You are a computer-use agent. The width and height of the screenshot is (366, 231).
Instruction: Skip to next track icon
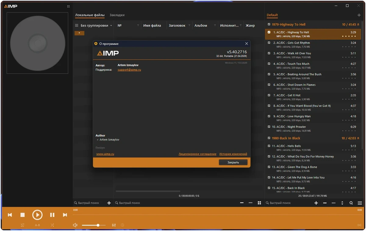pos(65,215)
